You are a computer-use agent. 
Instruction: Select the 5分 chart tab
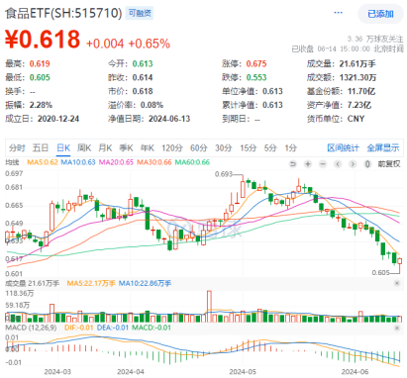click(x=270, y=147)
